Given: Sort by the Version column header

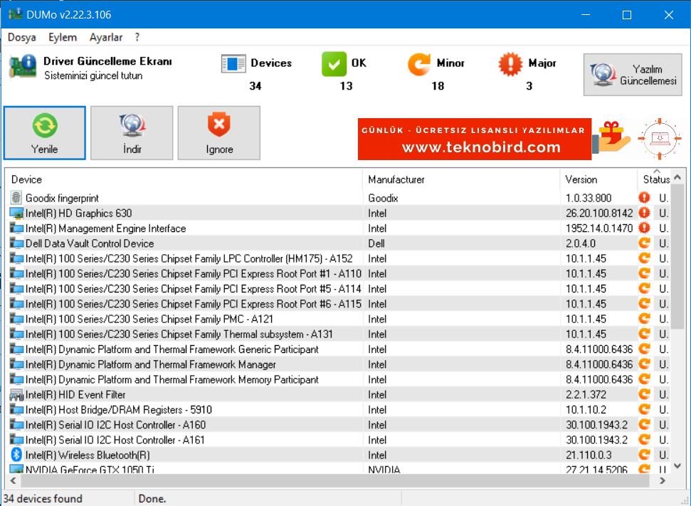Looking at the screenshot, I should pos(598,179).
